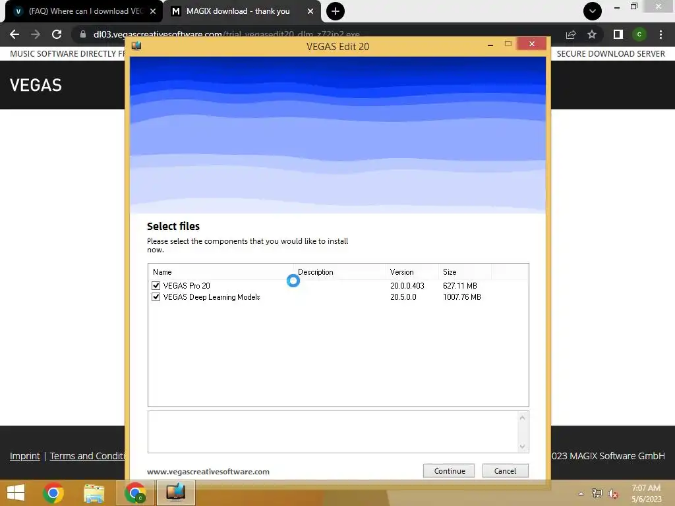The width and height of the screenshot is (675, 506).
Task: Click the Name column header
Action: click(x=220, y=272)
